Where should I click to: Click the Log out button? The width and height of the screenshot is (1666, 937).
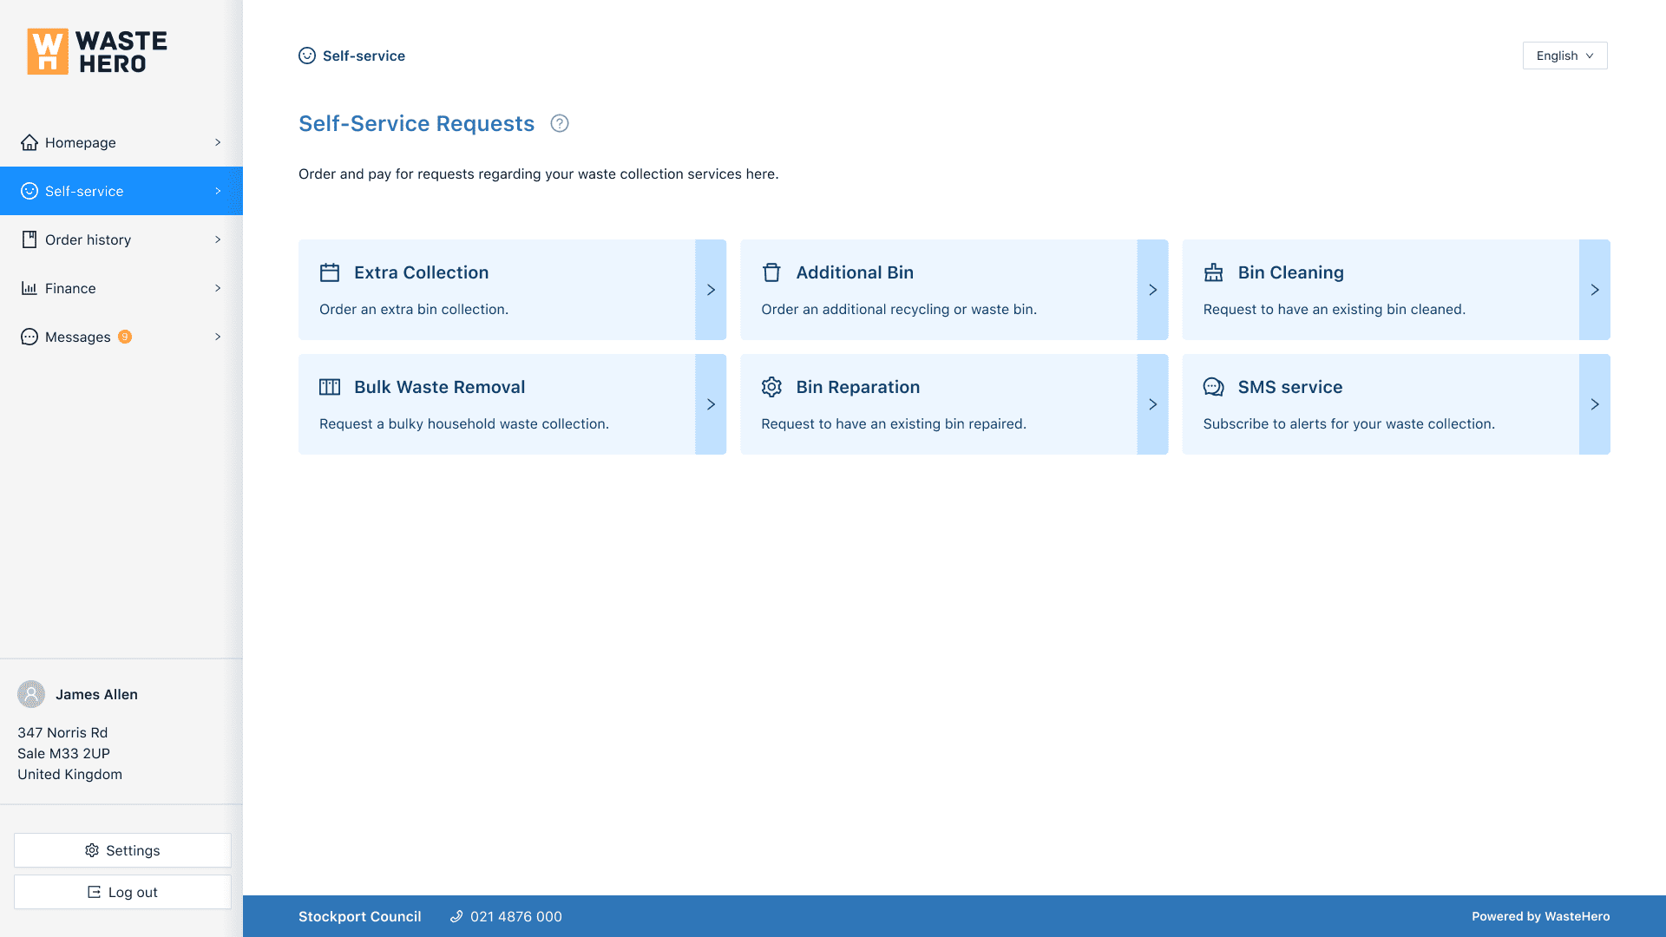click(x=122, y=892)
